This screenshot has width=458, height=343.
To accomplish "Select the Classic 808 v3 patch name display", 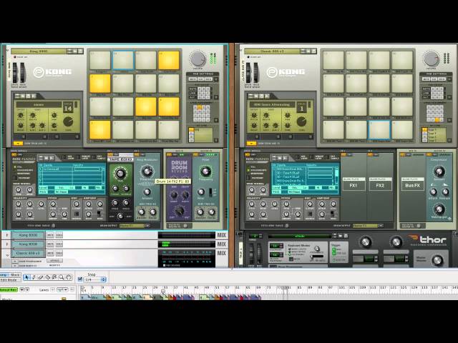I will [272, 51].
